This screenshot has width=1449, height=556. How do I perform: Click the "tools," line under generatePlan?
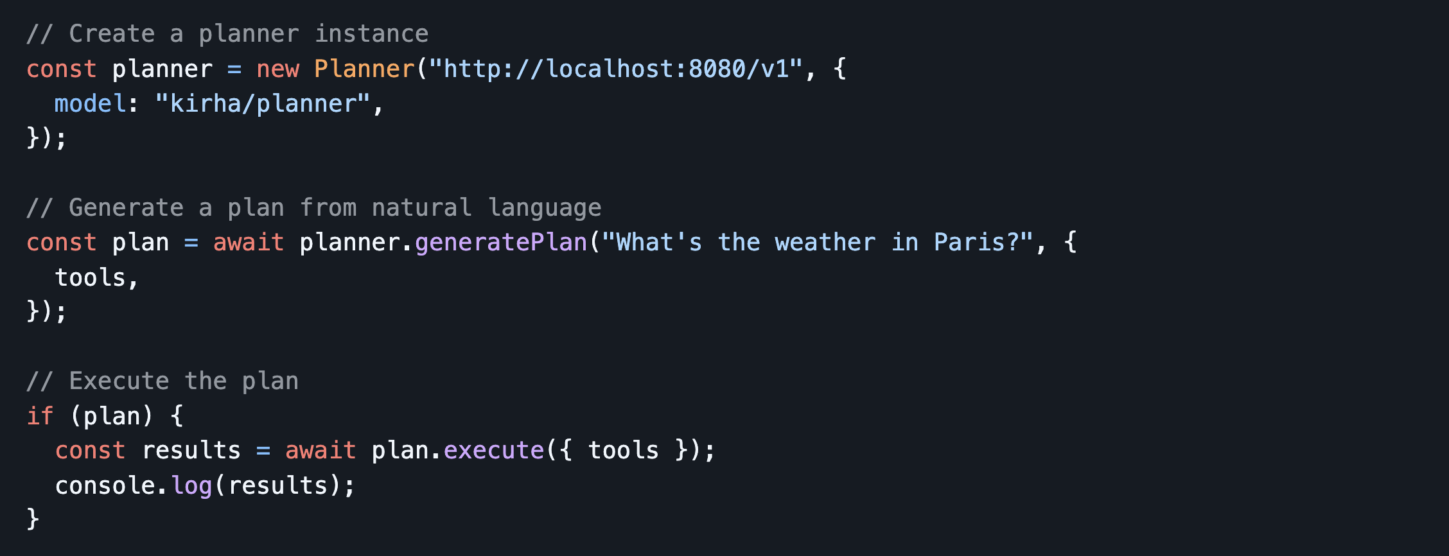tap(96, 277)
